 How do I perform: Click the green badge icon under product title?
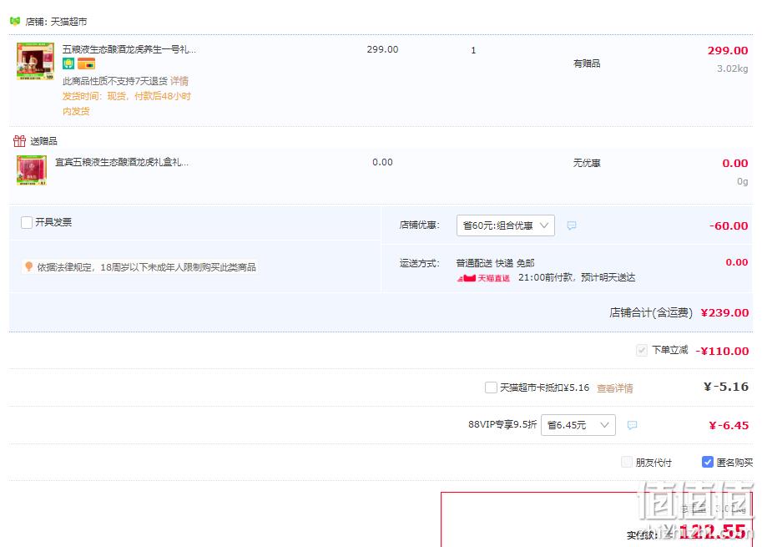click(x=68, y=63)
